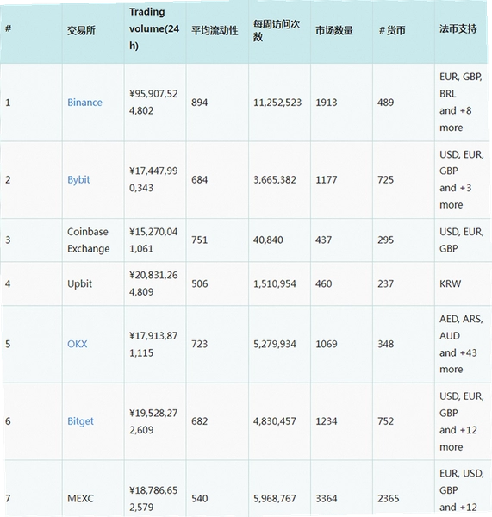Click Upbit coin count 237

click(386, 283)
